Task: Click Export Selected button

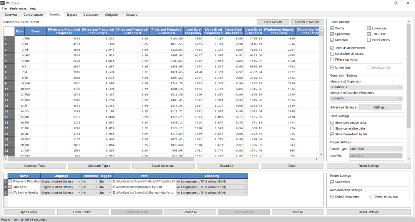Action: tap(163, 166)
